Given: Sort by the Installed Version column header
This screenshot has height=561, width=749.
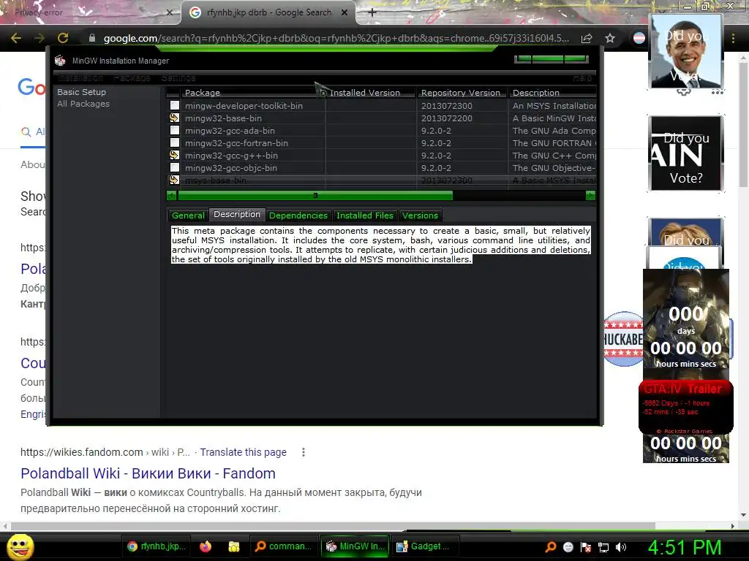Looking at the screenshot, I should point(371,93).
